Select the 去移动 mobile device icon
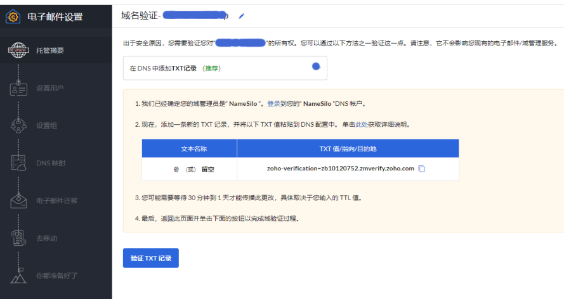 point(18,238)
